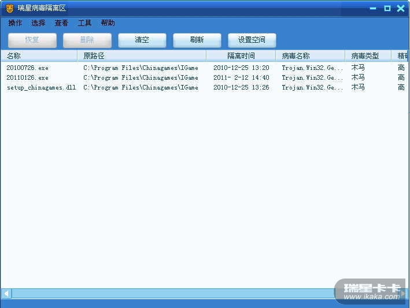Open the 选择 menu
The width and height of the screenshot is (410, 308).
tap(38, 23)
